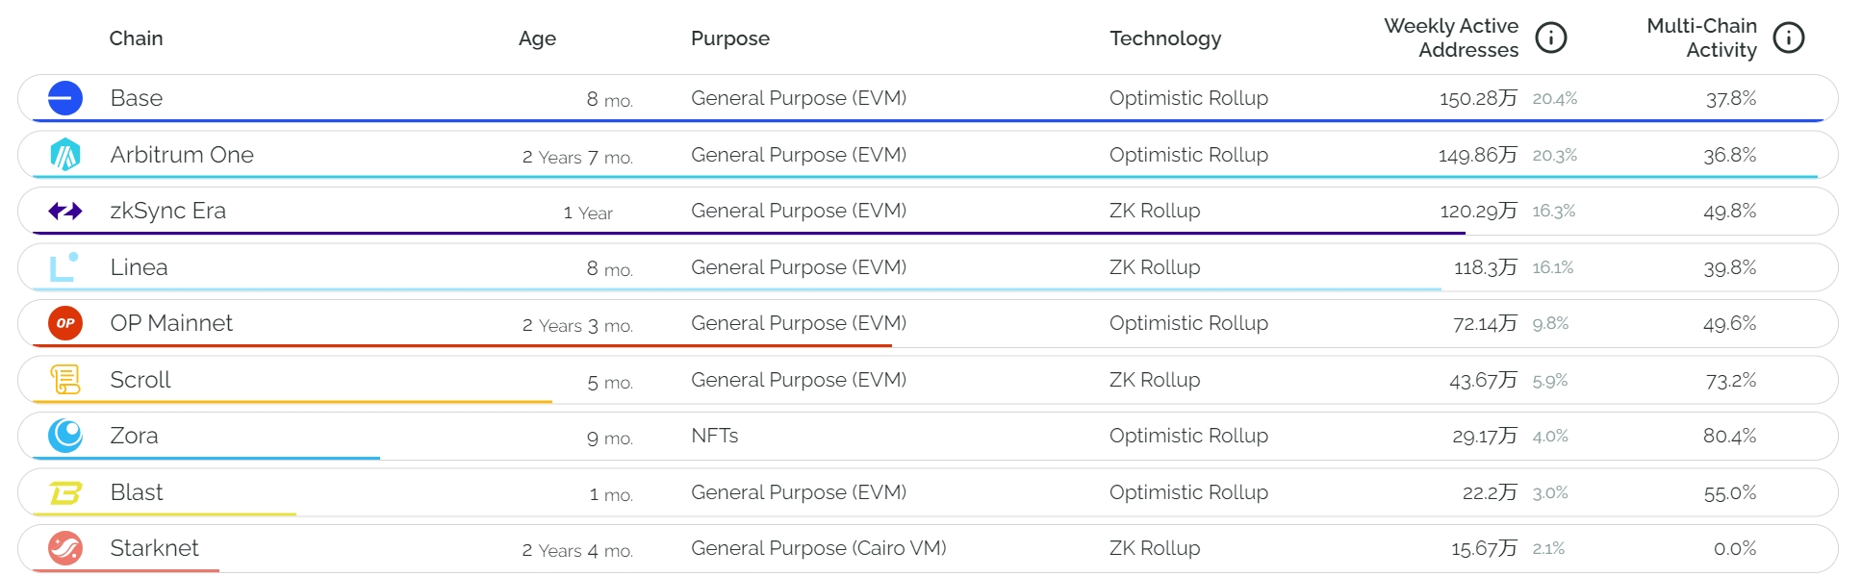Click the Arbitrum One logo icon
This screenshot has width=1862, height=577.
coord(65,155)
